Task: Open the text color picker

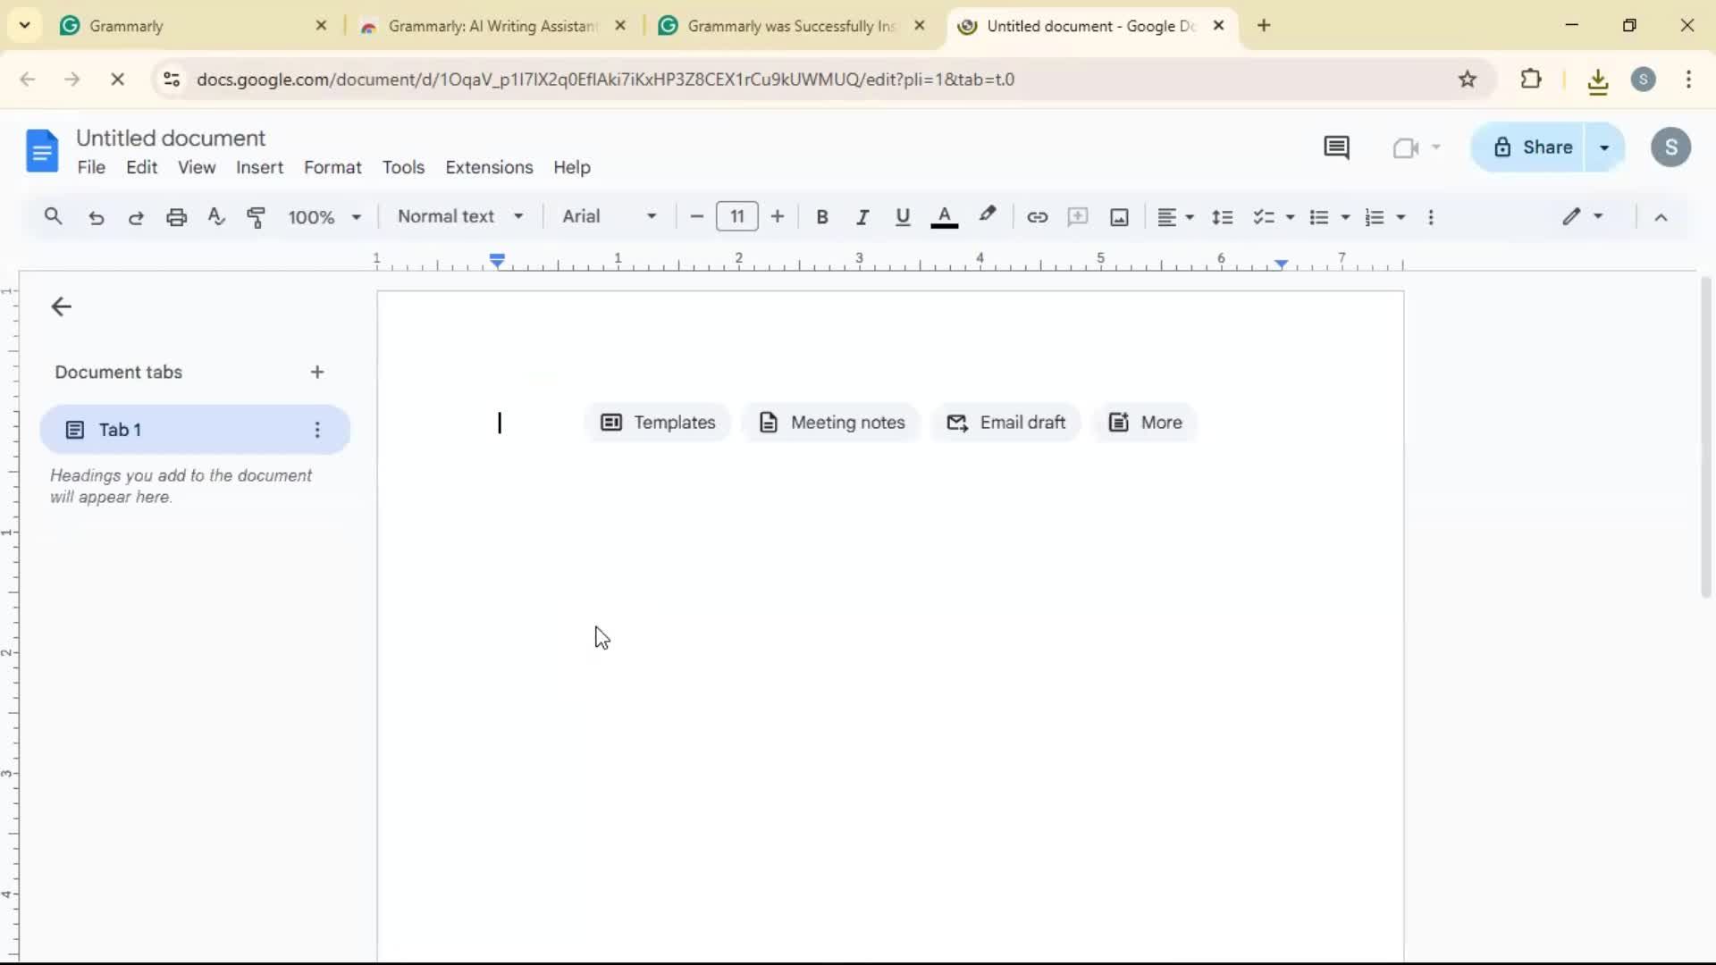Action: pyautogui.click(x=944, y=216)
